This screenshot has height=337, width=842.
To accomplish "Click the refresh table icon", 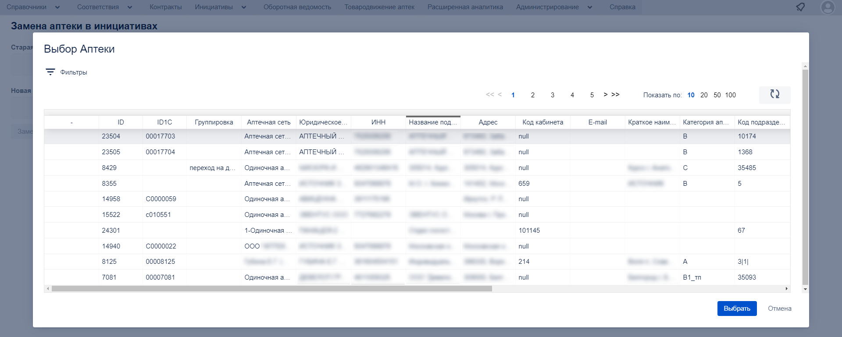I will (775, 94).
